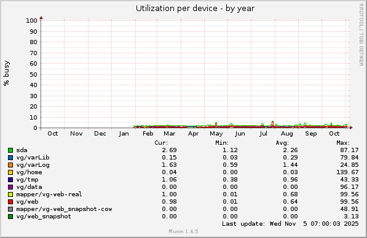Click vg/varLib max value 79.84
The height and width of the screenshot is (238, 367).
point(349,158)
